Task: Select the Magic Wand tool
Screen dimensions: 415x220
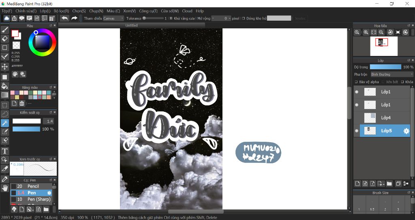Action: tap(5, 123)
